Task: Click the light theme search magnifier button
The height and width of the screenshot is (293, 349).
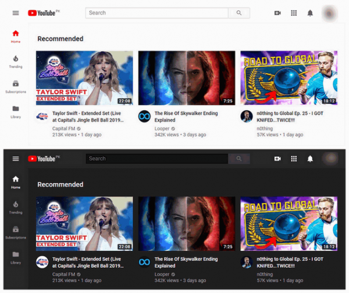Action: (x=239, y=13)
